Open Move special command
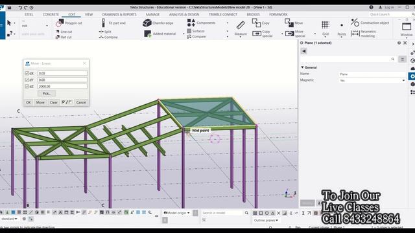The image size is (415, 233). pos(296,34)
